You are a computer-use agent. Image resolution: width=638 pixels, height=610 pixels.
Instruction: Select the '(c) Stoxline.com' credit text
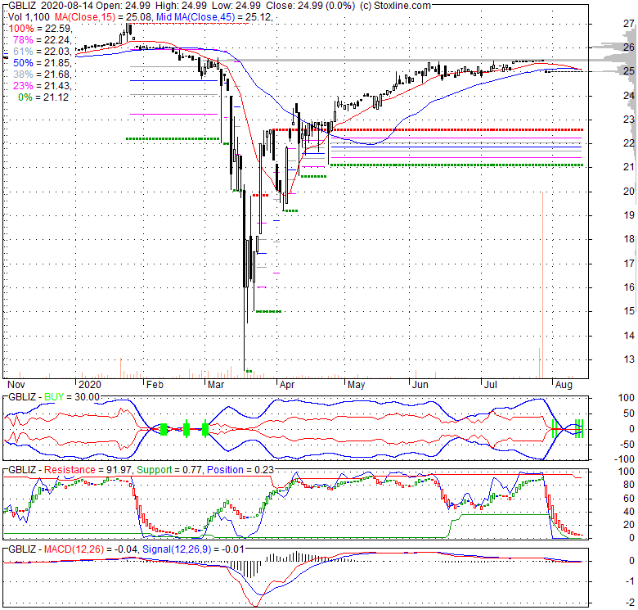pyautogui.click(x=394, y=6)
